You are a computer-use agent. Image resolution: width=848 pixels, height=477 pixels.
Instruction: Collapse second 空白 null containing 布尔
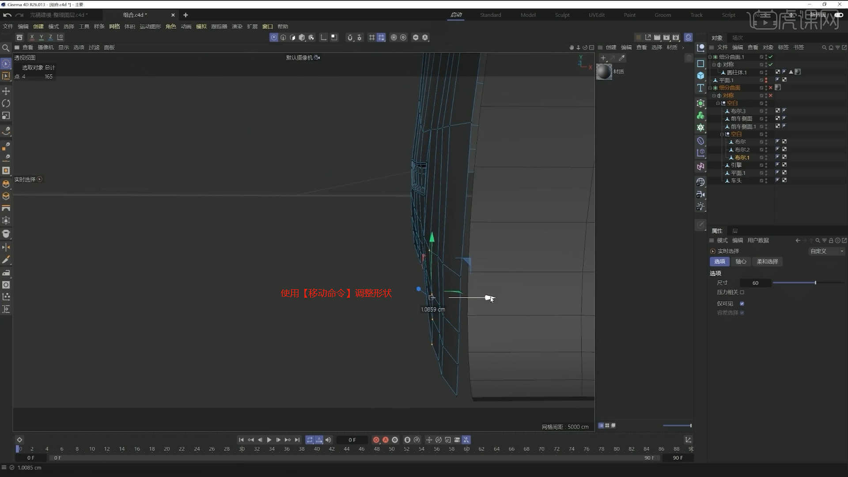point(722,134)
